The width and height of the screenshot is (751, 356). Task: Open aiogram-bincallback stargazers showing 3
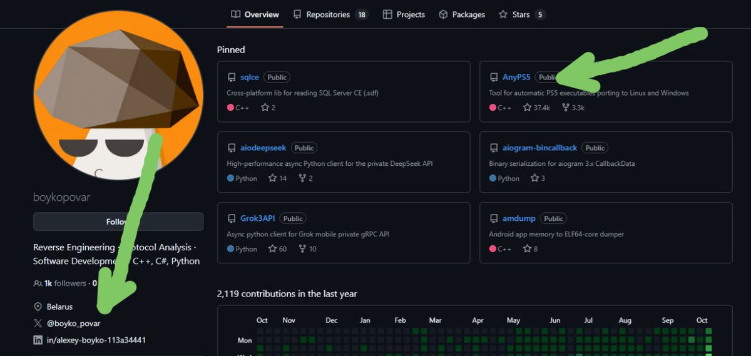coord(538,178)
